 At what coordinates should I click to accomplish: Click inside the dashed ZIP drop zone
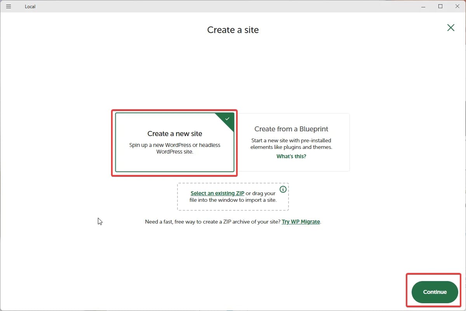pos(233,196)
